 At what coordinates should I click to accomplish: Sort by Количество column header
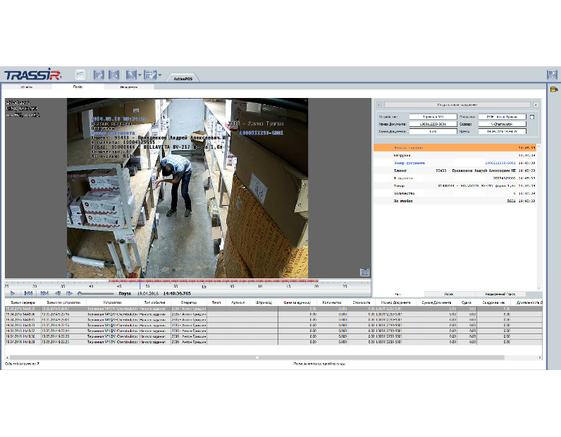coord(333,302)
